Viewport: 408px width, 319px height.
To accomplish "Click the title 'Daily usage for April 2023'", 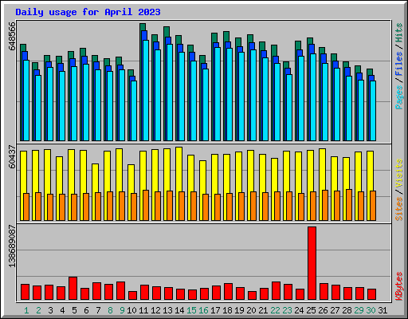I will pos(88,12).
